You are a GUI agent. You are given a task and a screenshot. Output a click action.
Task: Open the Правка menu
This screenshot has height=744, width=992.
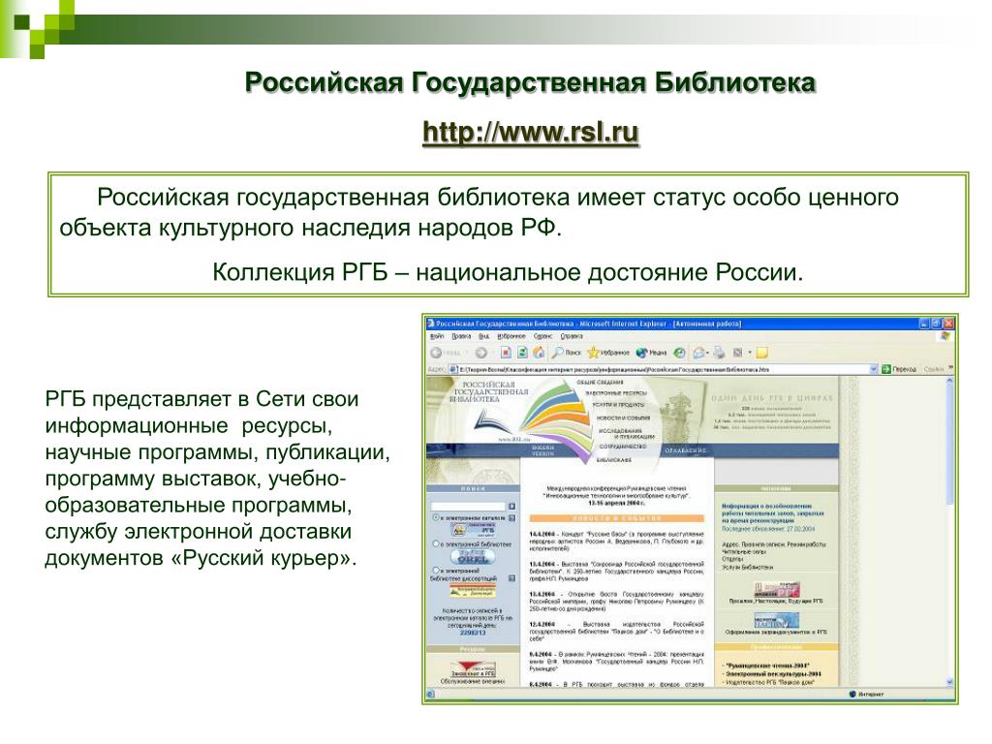pyautogui.click(x=461, y=336)
